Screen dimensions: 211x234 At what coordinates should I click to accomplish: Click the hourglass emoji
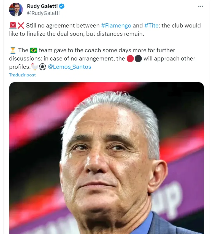(13, 50)
